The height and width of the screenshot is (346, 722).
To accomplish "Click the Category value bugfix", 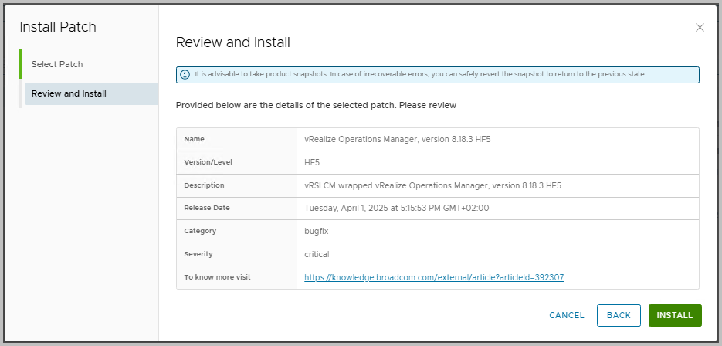I will click(x=317, y=231).
